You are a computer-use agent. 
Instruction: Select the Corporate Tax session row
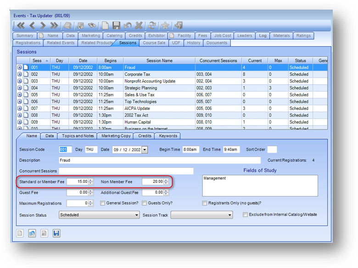(x=172, y=74)
